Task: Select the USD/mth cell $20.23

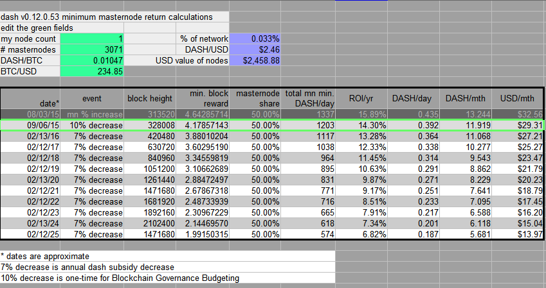Action: click(x=517, y=180)
